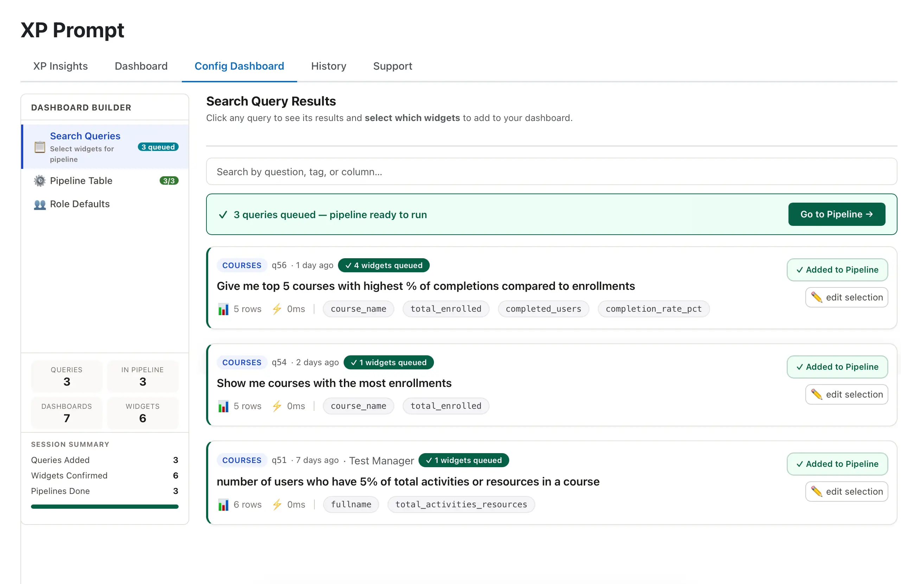
Task: Click the In Pipeline stat tile
Action: [142, 376]
